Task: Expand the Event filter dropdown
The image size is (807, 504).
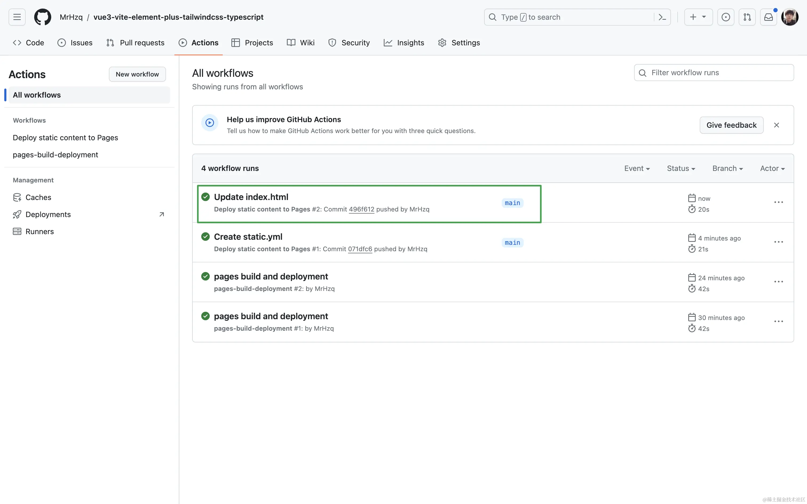Action: (x=637, y=168)
